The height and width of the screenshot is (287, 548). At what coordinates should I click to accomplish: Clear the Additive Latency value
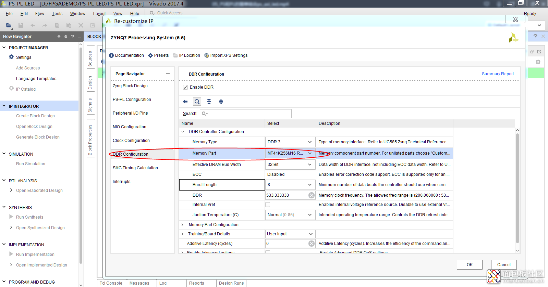click(x=312, y=244)
